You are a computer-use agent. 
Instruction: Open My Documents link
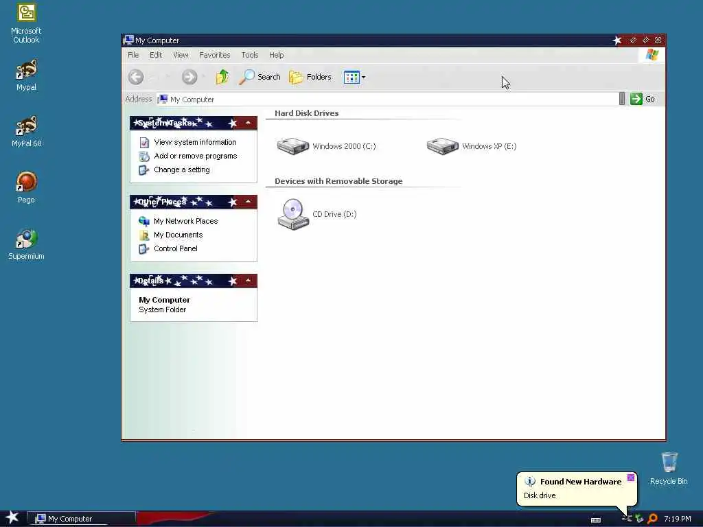178,235
